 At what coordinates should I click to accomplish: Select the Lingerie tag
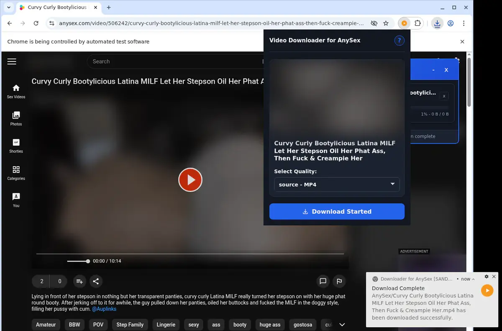166,325
